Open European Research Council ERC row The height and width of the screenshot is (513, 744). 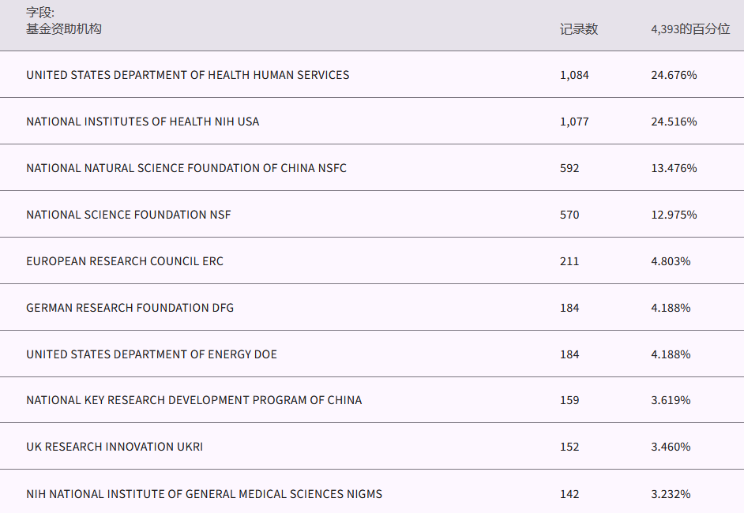coord(124,261)
